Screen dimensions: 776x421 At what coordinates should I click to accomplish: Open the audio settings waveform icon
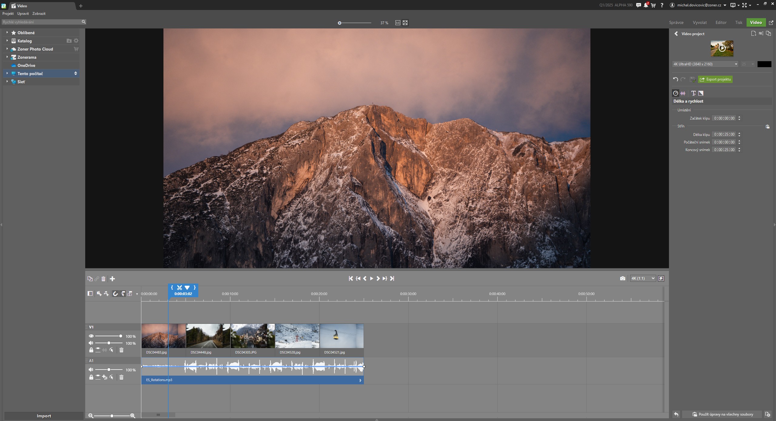point(683,93)
